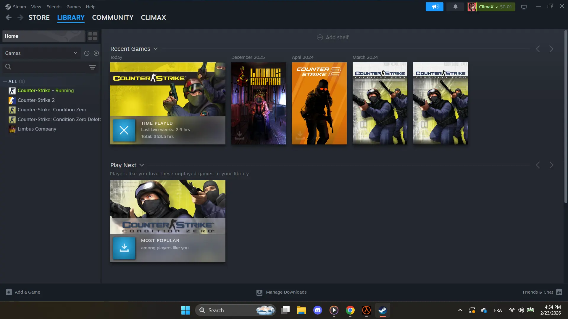Image resolution: width=568 pixels, height=319 pixels.
Task: Show hidden system tray icons chevron
Action: 460,310
